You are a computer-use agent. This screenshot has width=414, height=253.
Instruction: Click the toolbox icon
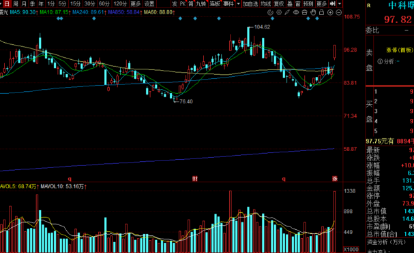[304, 12]
